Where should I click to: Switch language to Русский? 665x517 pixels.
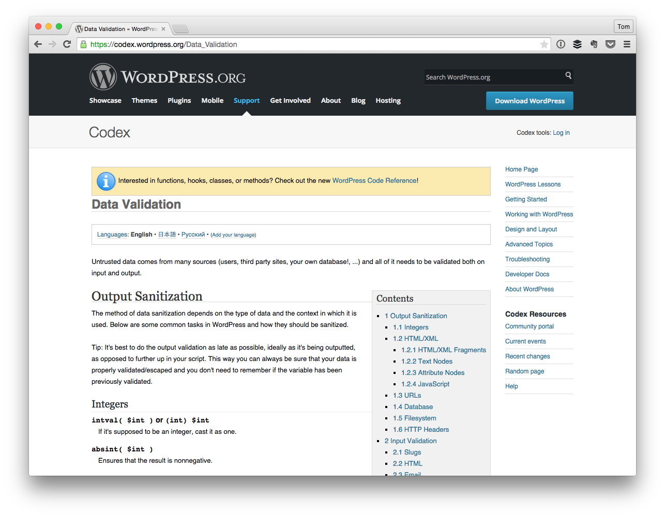[193, 234]
